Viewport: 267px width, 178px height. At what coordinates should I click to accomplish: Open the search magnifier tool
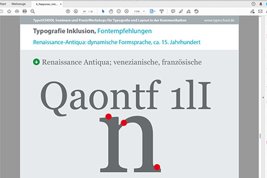point(33,11)
